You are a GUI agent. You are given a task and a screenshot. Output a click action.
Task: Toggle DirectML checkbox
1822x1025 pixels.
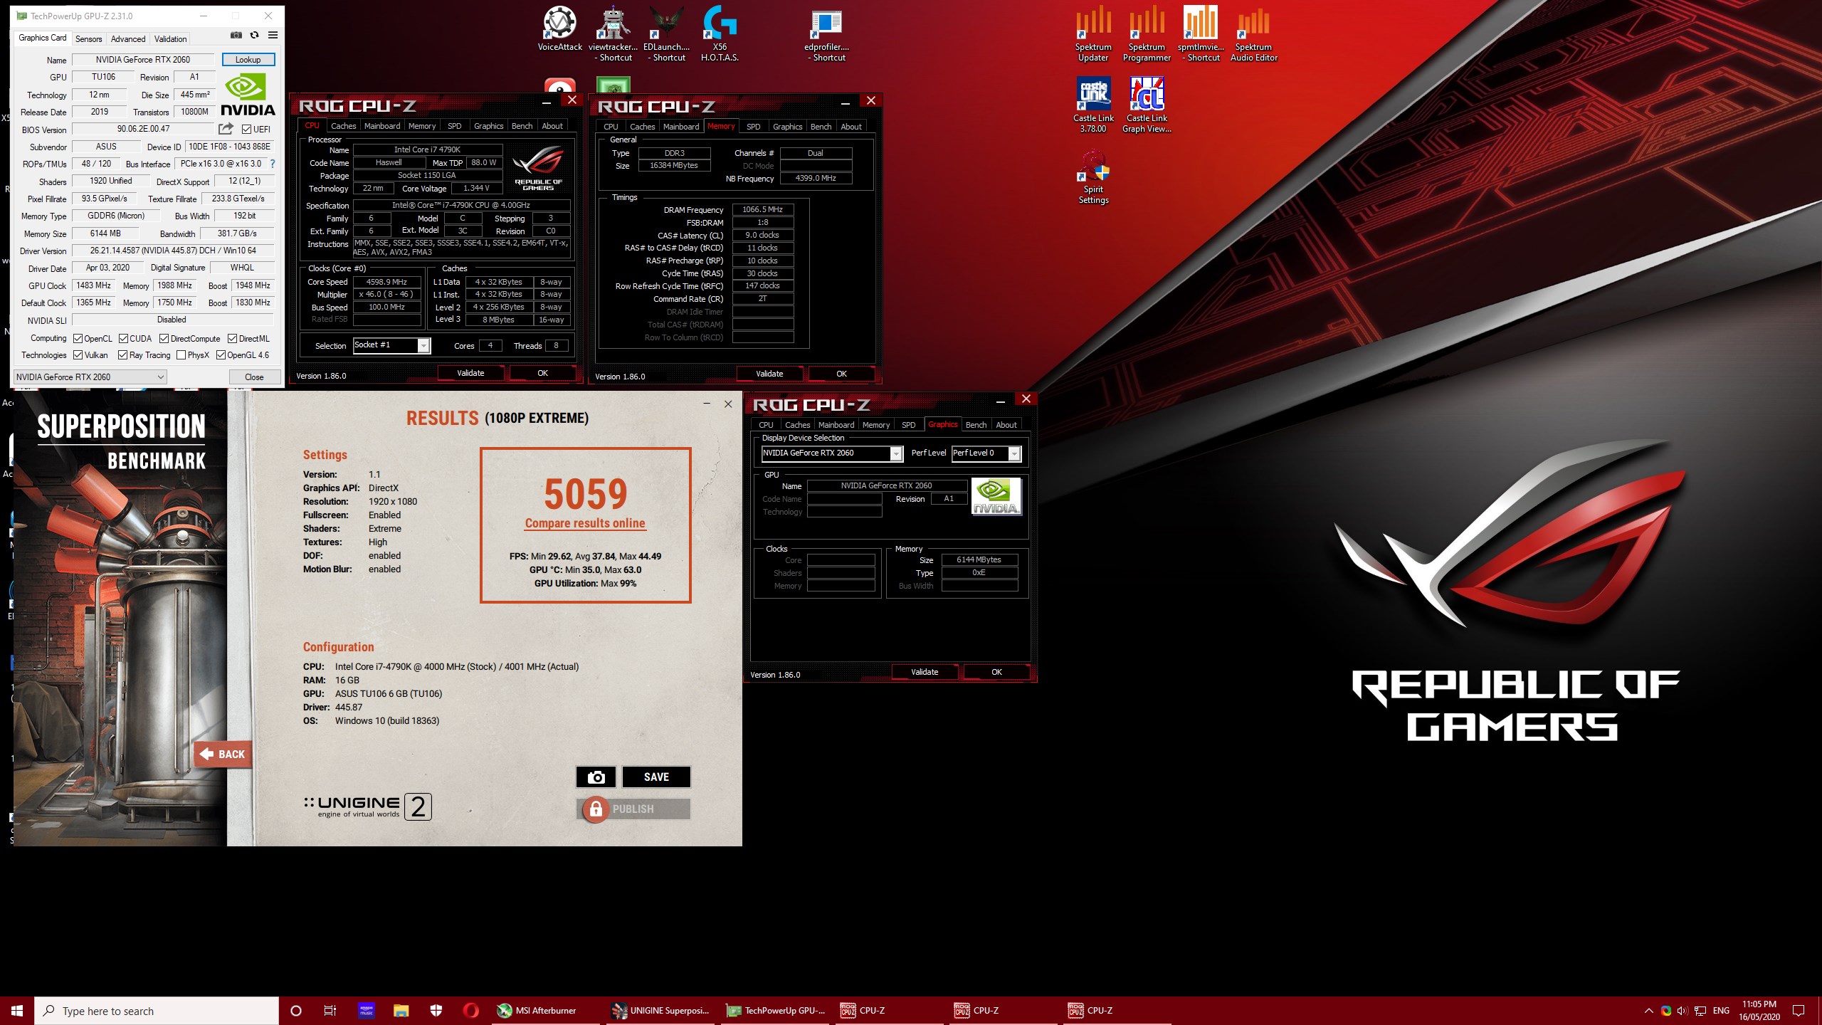233,339
